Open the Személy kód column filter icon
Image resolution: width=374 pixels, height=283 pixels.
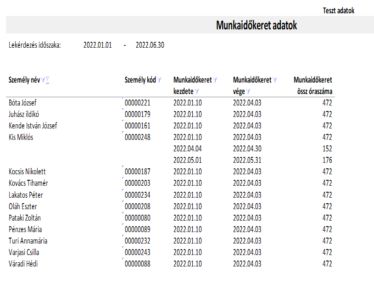[159, 80]
